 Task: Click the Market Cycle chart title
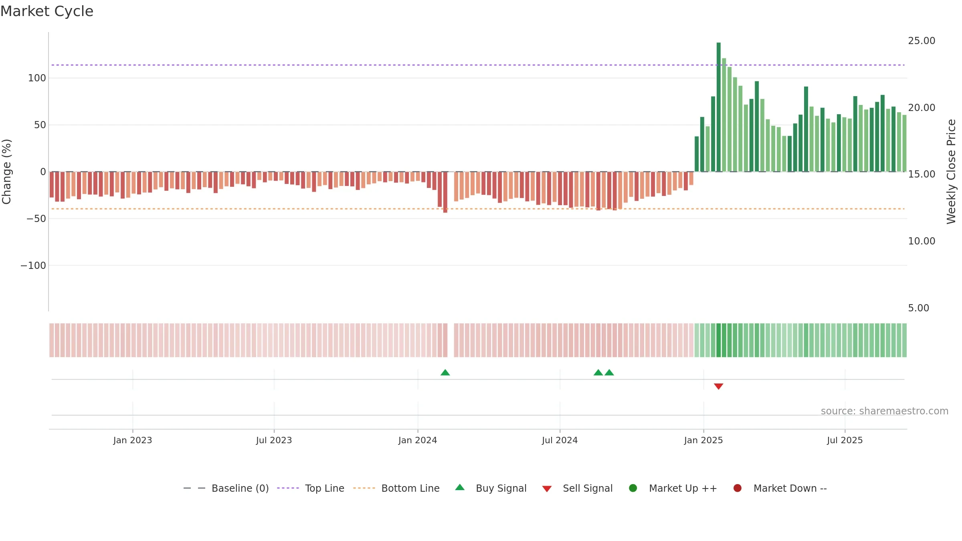point(47,11)
